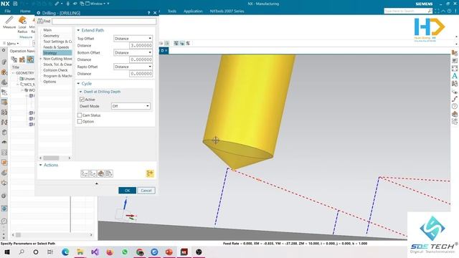Click the Rapto Offset Distance value field
This screenshot has width=459, height=258.
point(141,74)
